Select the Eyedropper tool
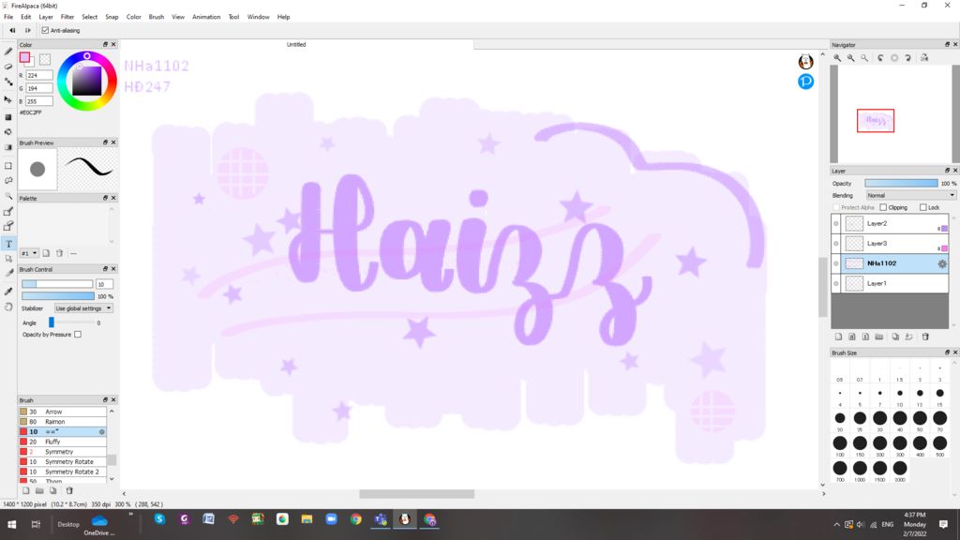 coord(8,292)
